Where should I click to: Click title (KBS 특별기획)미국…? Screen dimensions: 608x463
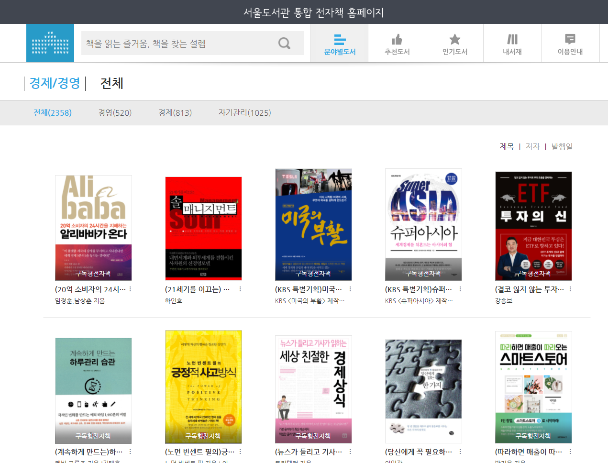coord(309,289)
